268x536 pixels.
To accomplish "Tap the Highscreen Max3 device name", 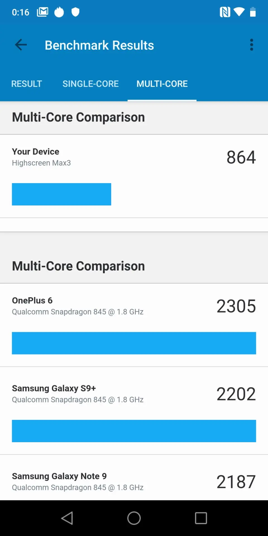I will [41, 163].
